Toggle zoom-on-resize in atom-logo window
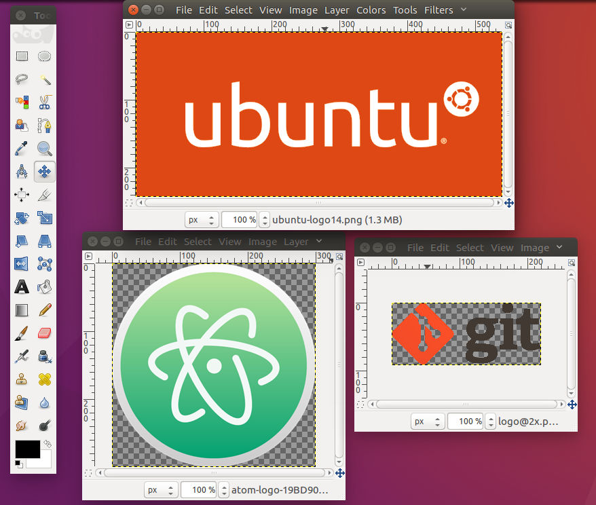This screenshot has width=596, height=505. (339, 257)
